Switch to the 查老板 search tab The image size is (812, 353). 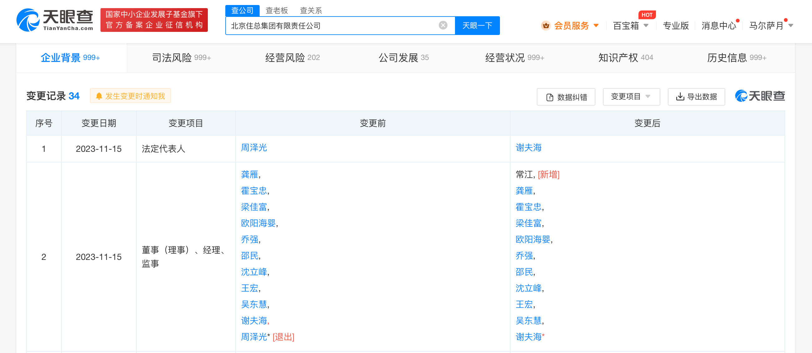click(x=277, y=10)
